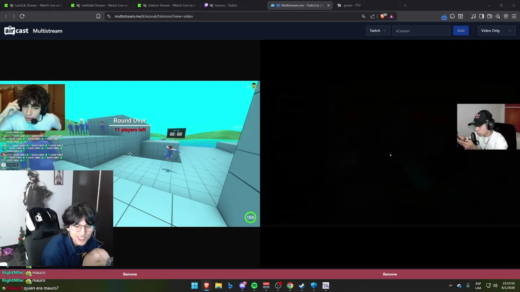Switch to chabon Stream tab

167,5
